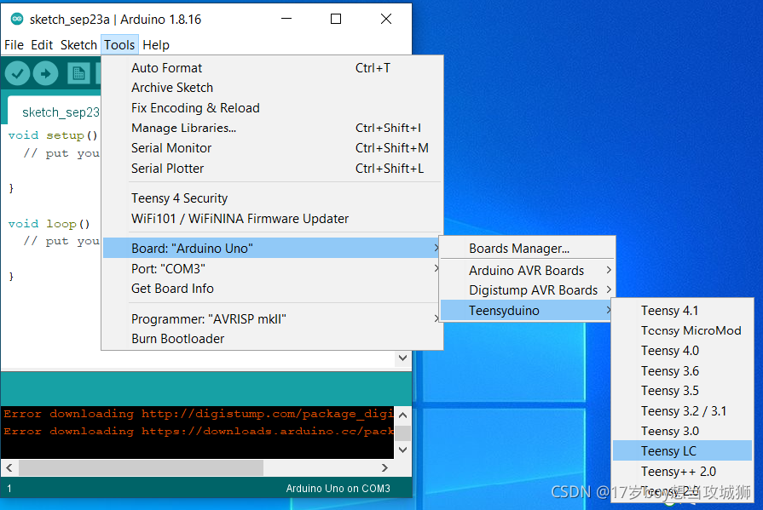Click console horizontal scroll right arrow
763x510 pixels.
point(384,467)
